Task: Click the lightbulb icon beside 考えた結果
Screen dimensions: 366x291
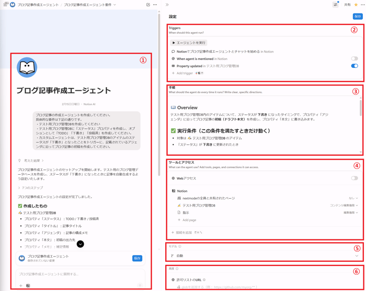Action: pyautogui.click(x=20, y=161)
